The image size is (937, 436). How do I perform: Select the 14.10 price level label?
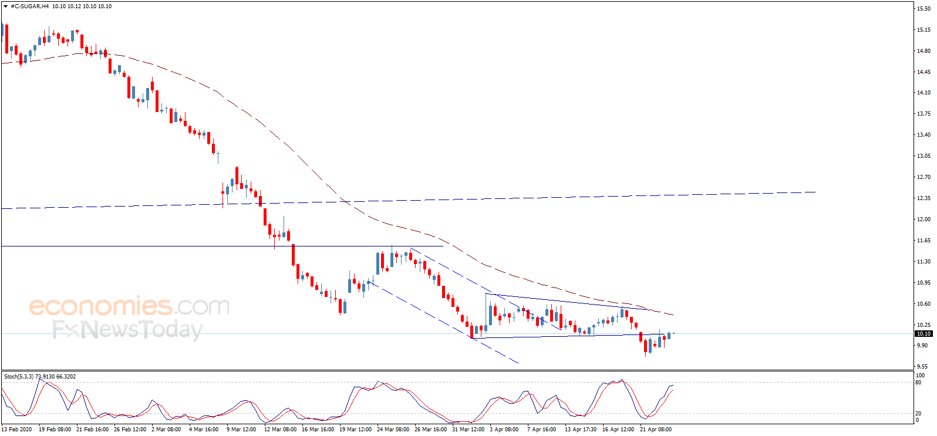coord(923,93)
